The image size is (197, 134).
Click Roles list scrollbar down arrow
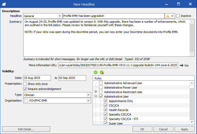tap(192, 122)
